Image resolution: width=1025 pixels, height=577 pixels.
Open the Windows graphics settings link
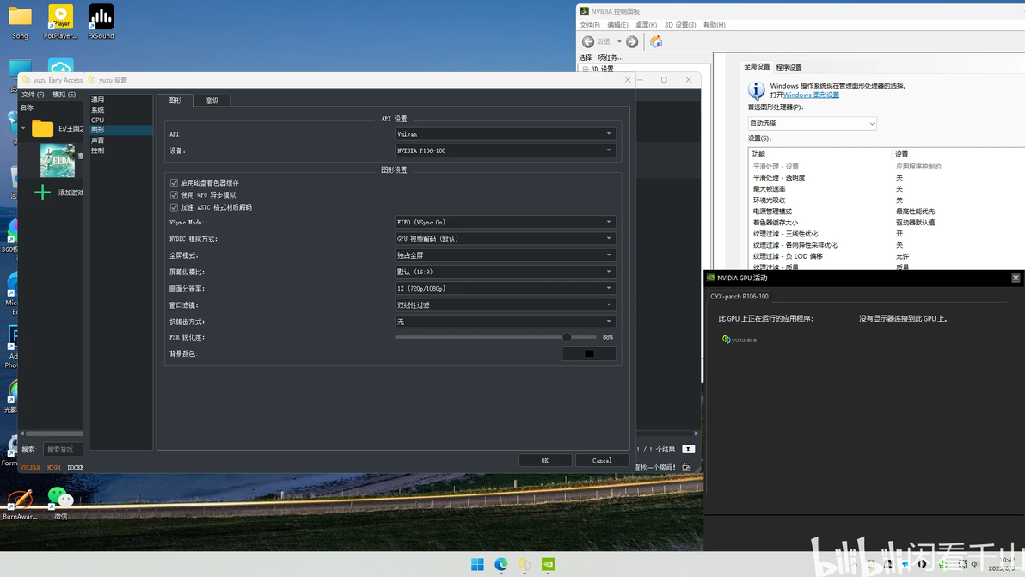pyautogui.click(x=811, y=95)
